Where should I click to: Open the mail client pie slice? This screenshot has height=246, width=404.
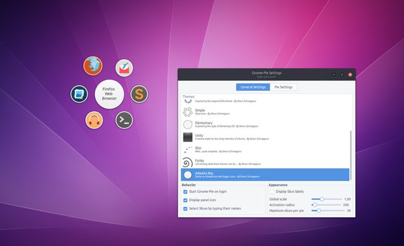coord(124,68)
